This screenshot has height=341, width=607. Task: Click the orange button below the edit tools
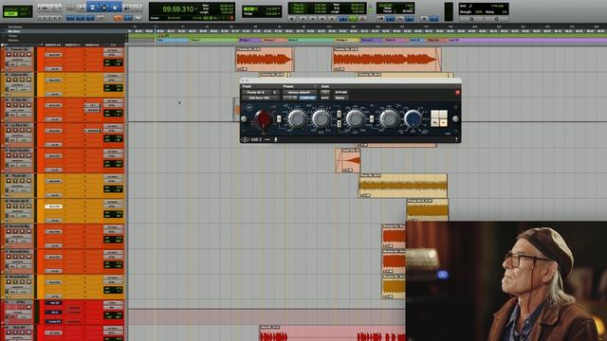[x=118, y=18]
